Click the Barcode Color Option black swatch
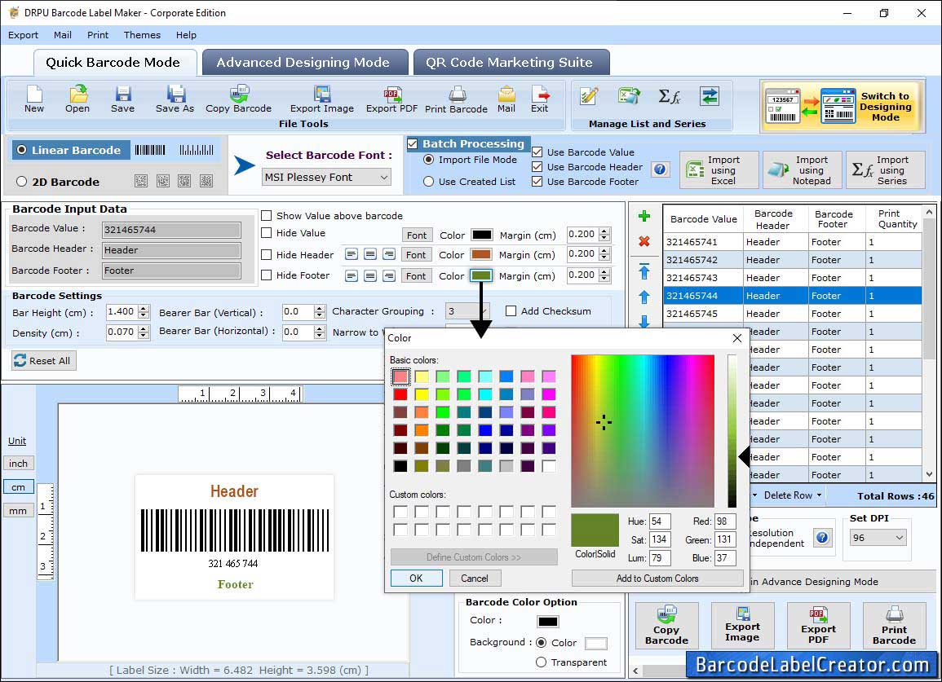This screenshot has width=942, height=682. tap(547, 622)
